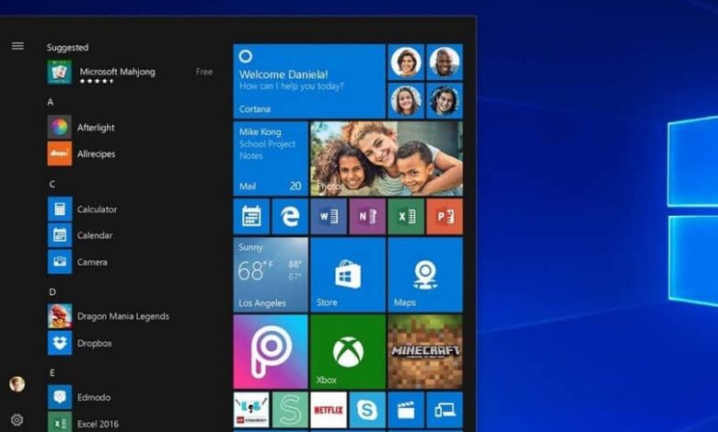This screenshot has height=432, width=718.
Task: Open the connected devices tile beside the clapperboard
Action: (445, 410)
